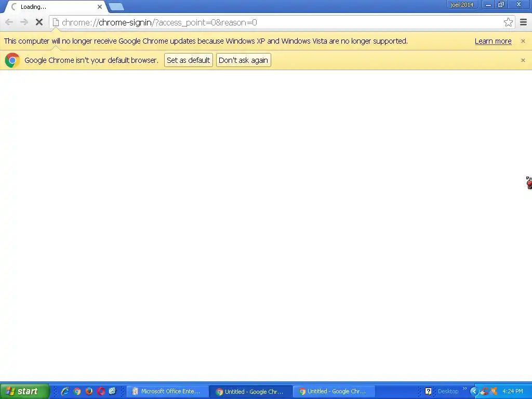Click the joel 2014 profile button
The width and height of the screenshot is (532, 399).
click(x=462, y=5)
